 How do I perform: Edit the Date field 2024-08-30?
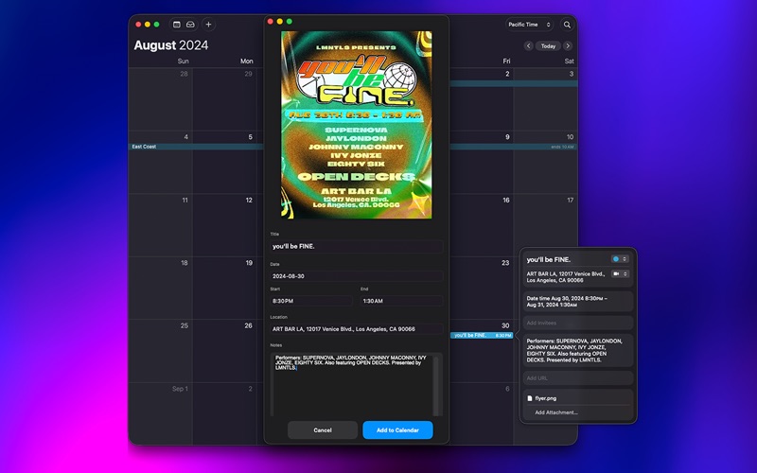coord(357,276)
